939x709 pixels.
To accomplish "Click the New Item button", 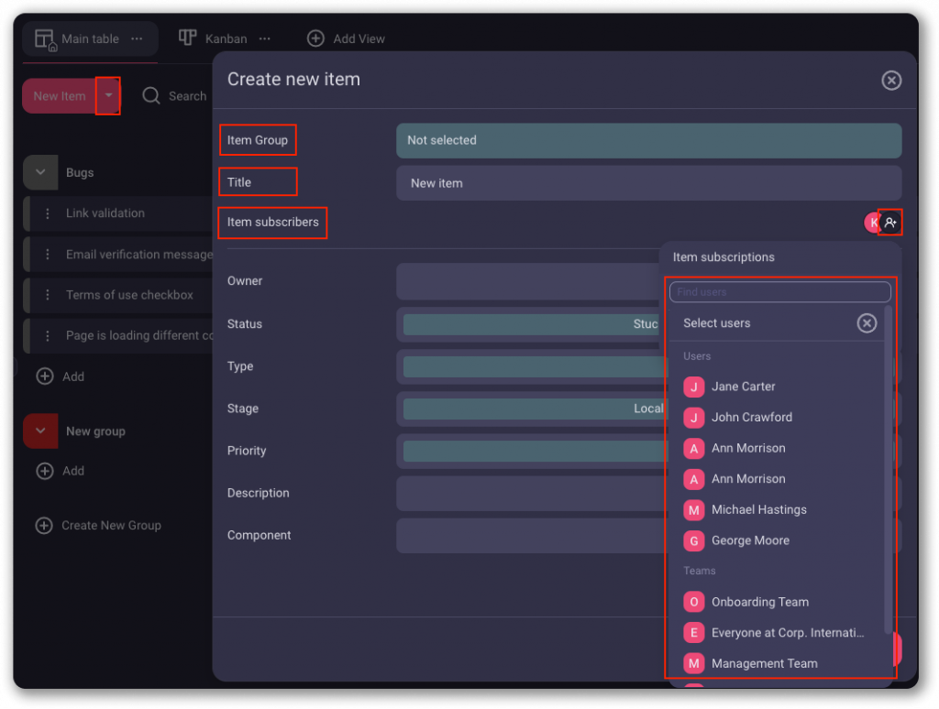I will (x=59, y=96).
